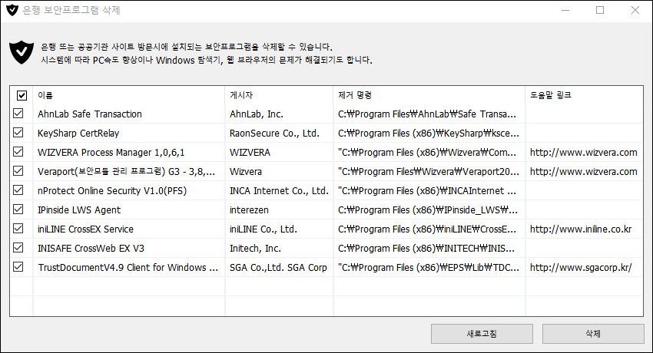This screenshot has height=353, width=653.
Task: Select WIZVERA Process Manager 1,0,6,1 name
Action: [x=111, y=153]
